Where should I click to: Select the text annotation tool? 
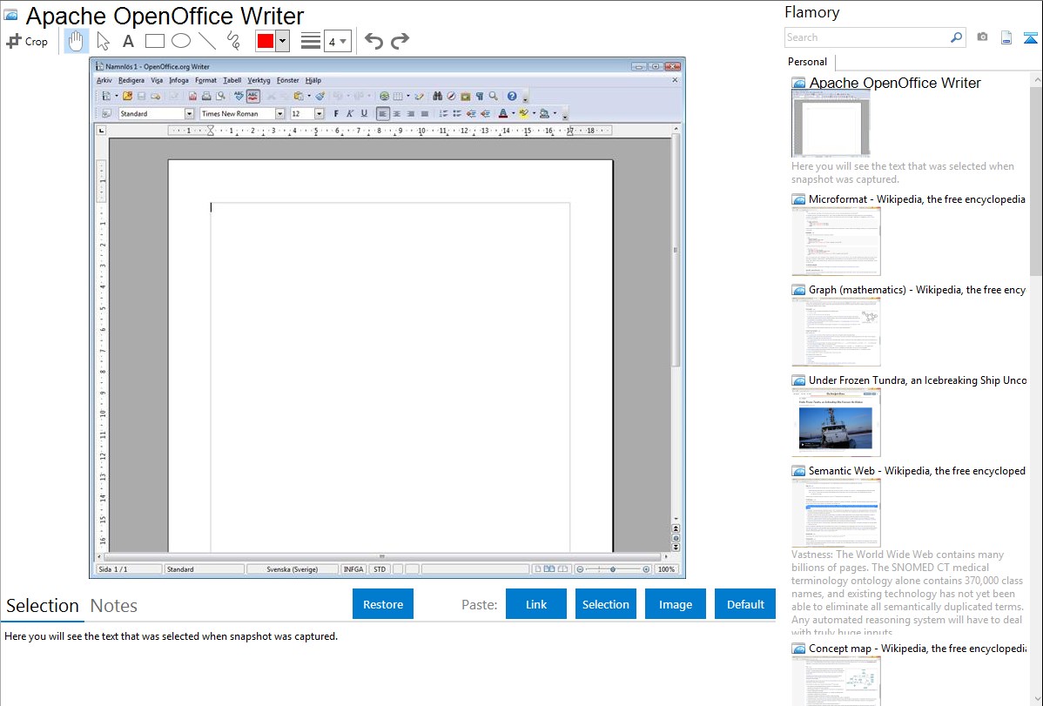[128, 41]
